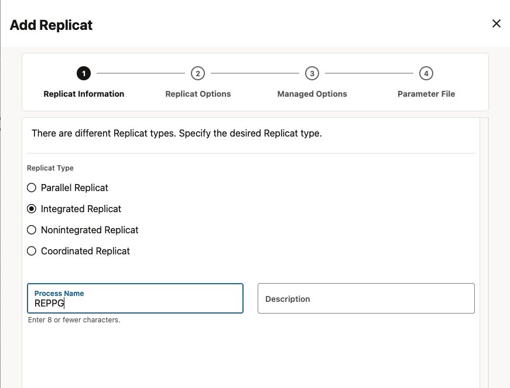The height and width of the screenshot is (388, 510).
Task: Close the Add Replicat dialog
Action: [497, 23]
